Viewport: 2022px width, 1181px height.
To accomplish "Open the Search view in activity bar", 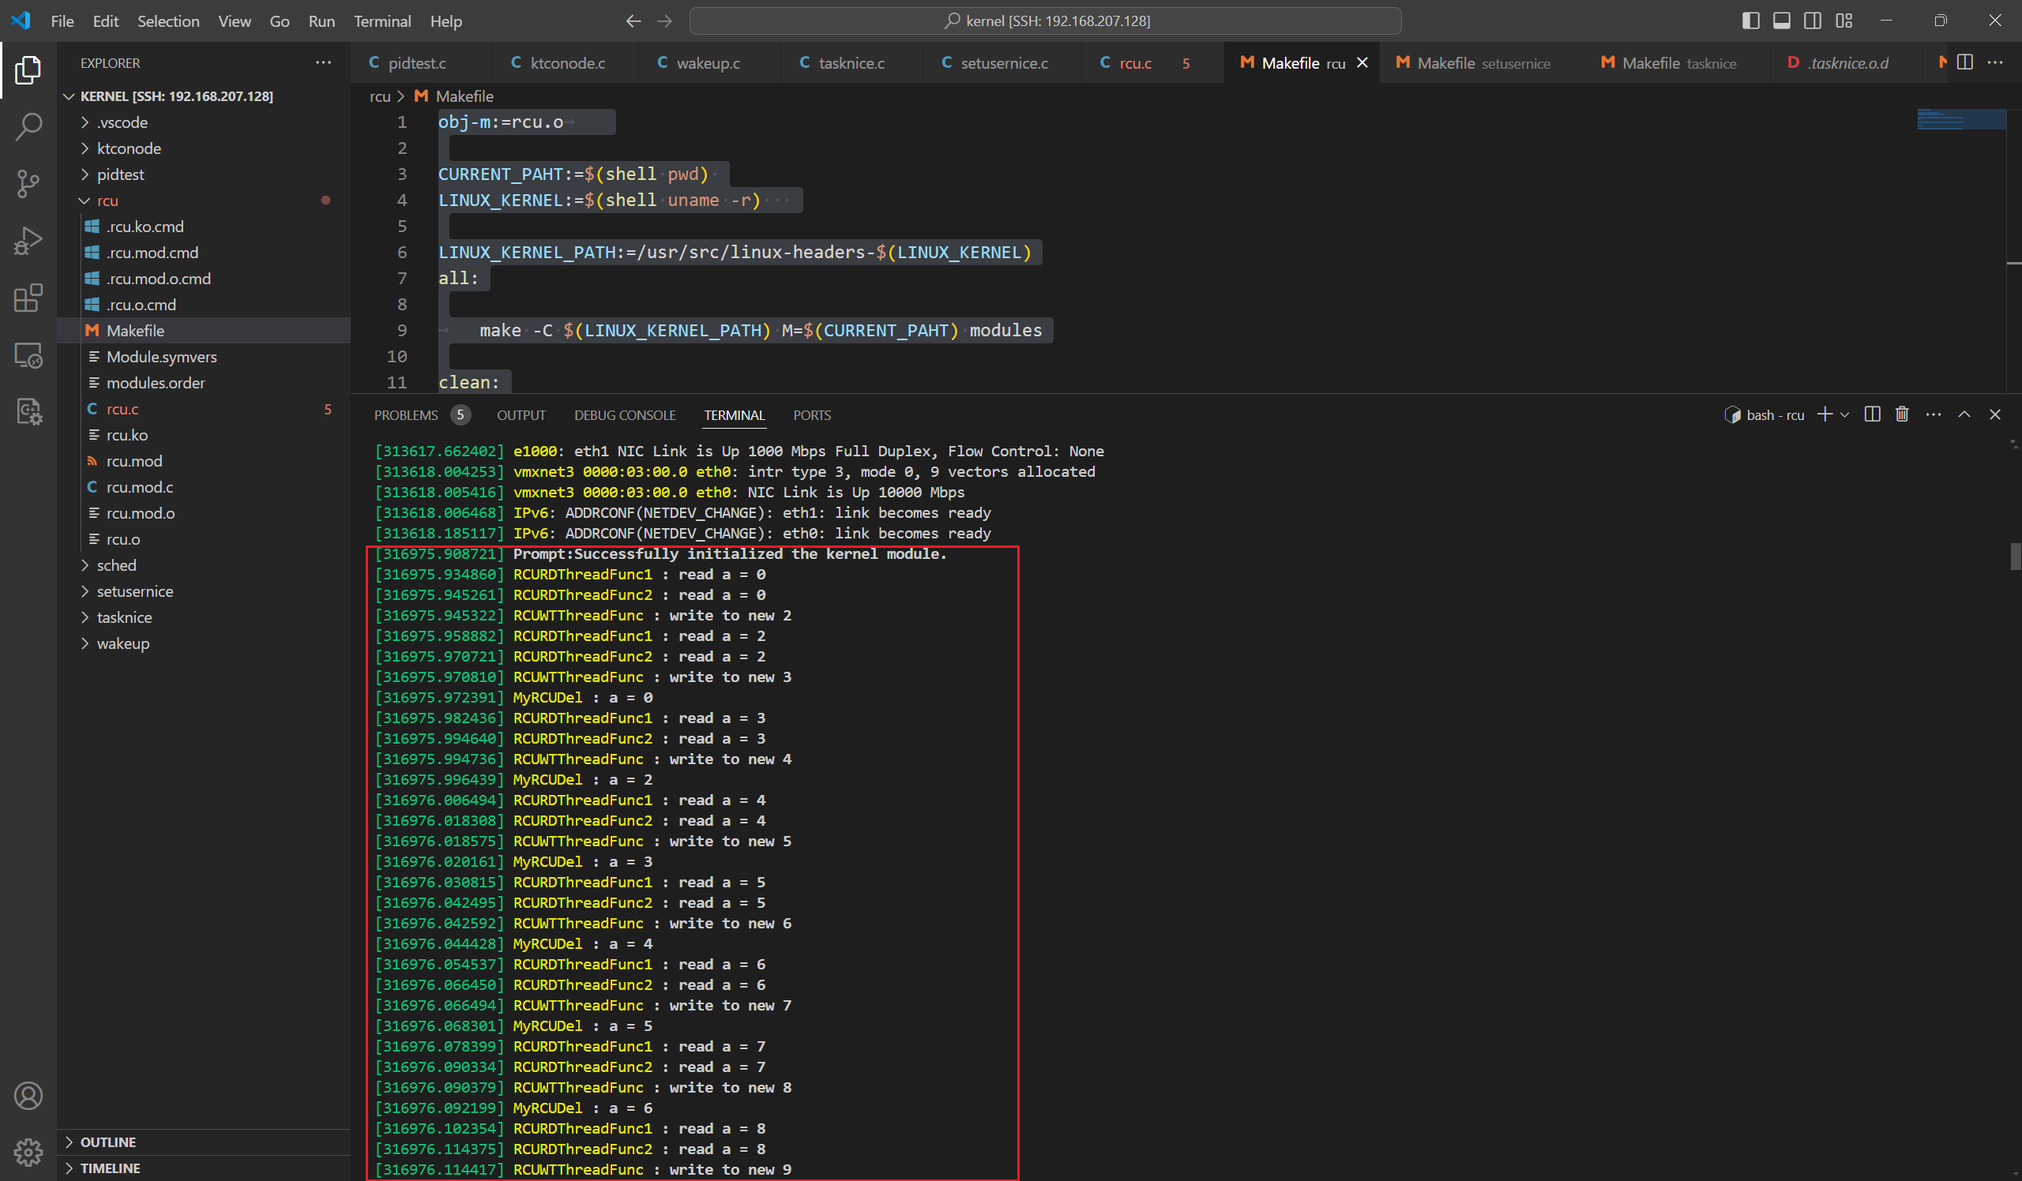I will click(x=28, y=126).
